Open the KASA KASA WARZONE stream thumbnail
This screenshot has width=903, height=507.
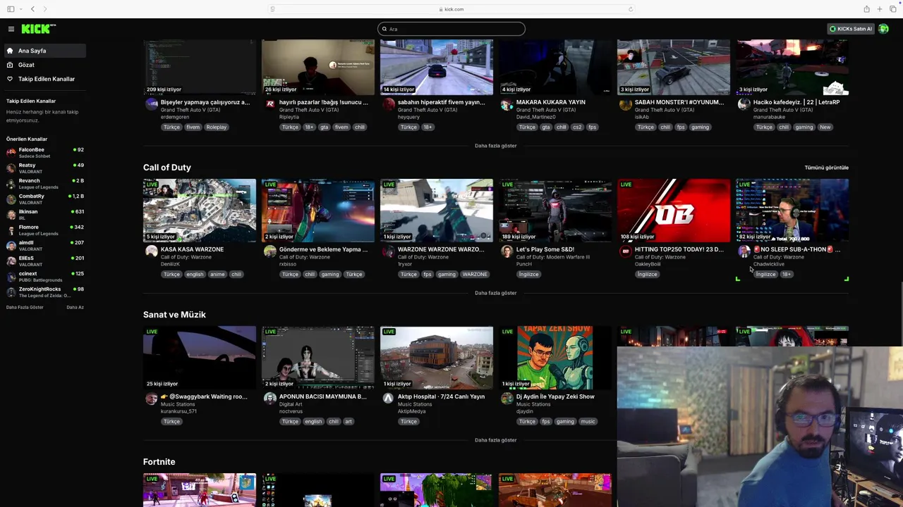(x=200, y=211)
